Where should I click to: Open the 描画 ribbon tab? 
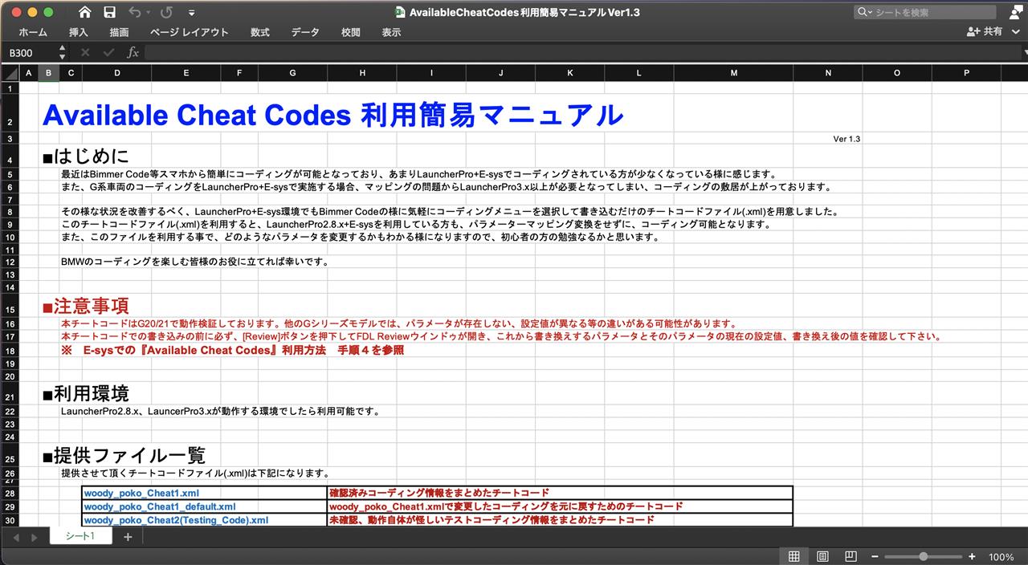119,32
